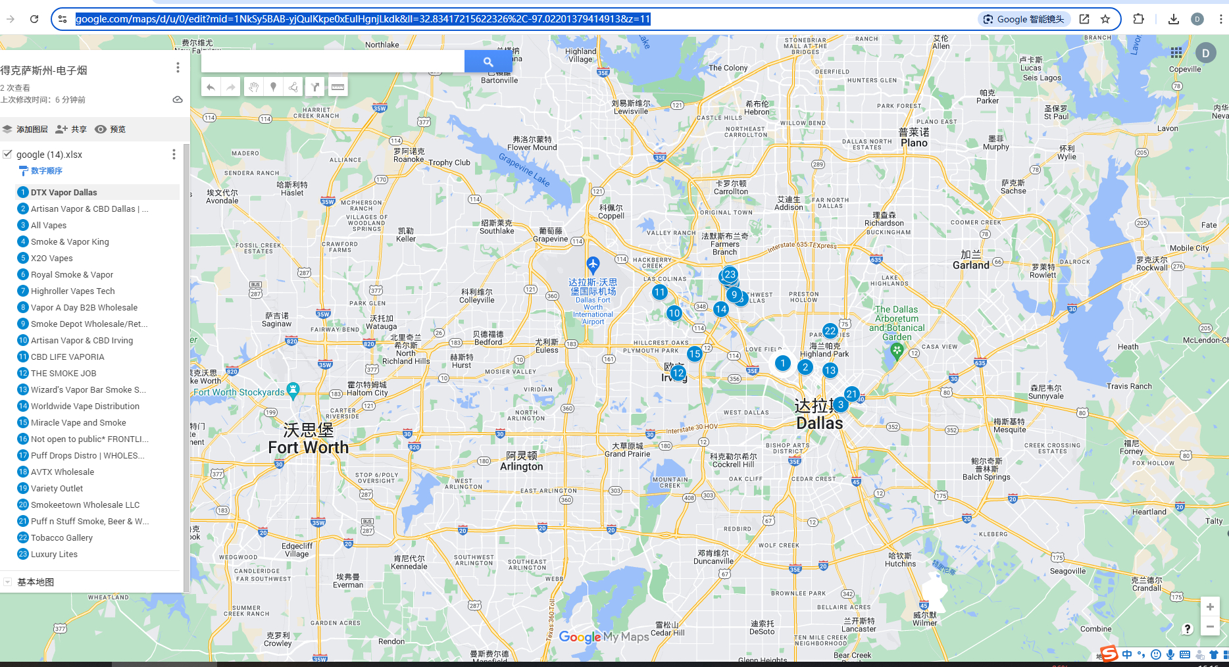Select the draw line tool
1229x667 pixels.
coord(293,87)
